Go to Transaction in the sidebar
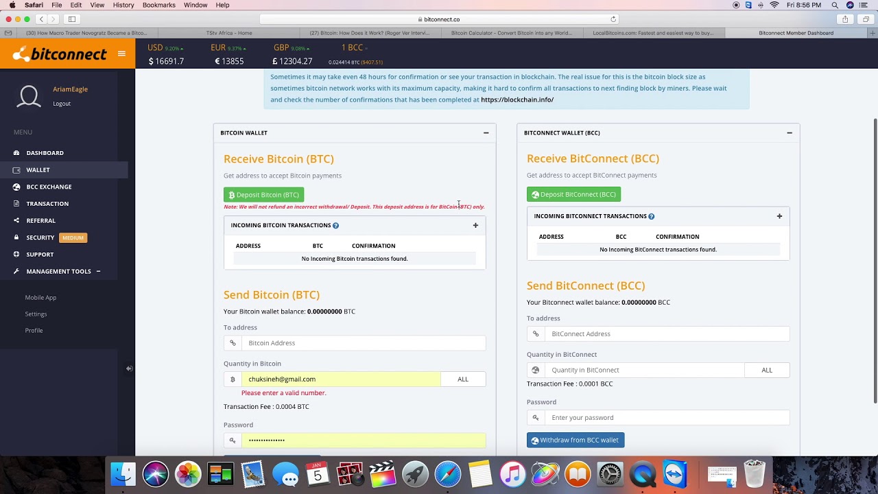 47,204
